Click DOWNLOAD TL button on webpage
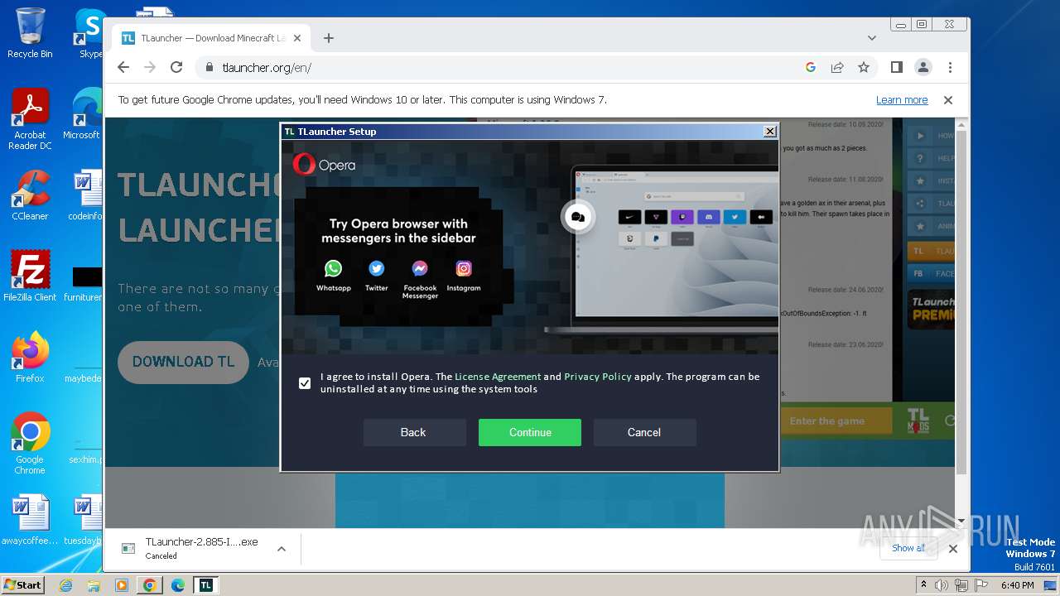1060x596 pixels. click(183, 362)
